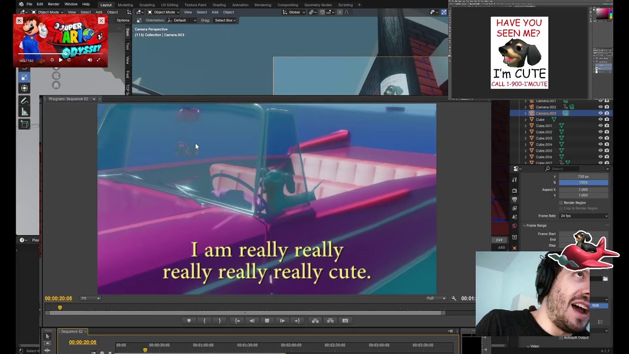Add a new workspace with the plus icon

pyautogui.click(x=359, y=5)
